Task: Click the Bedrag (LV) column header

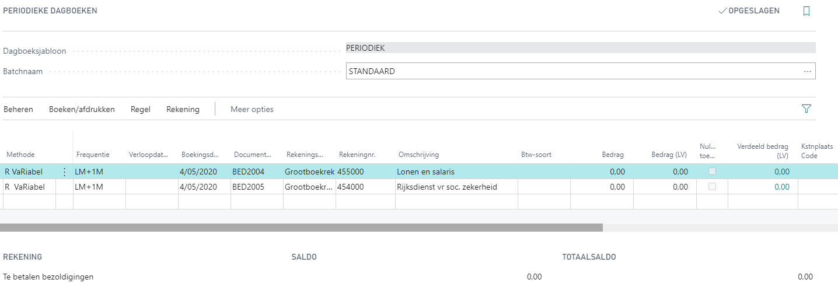Action: (669, 155)
